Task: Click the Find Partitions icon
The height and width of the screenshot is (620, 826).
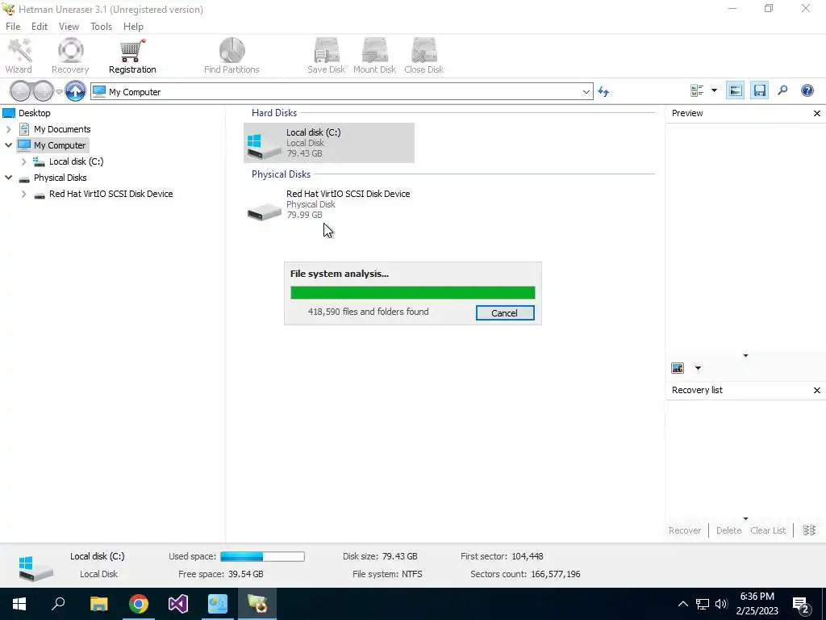Action: tap(232, 57)
